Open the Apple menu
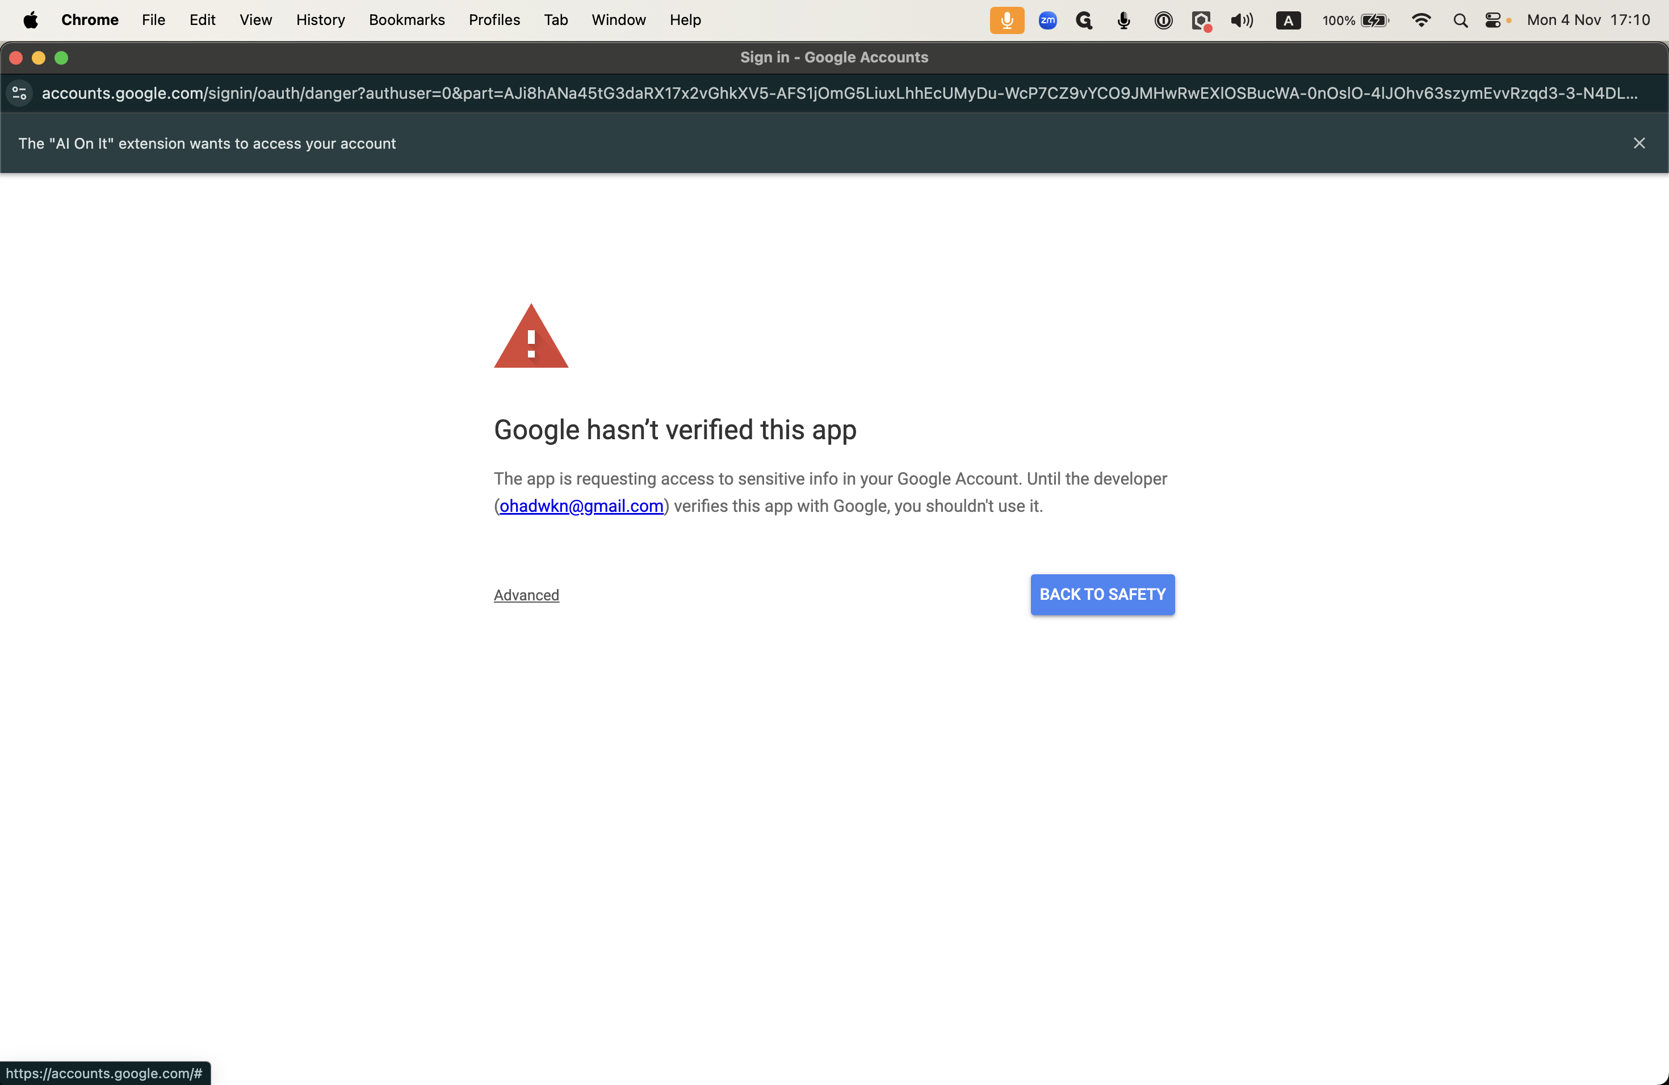The height and width of the screenshot is (1085, 1669). [30, 20]
